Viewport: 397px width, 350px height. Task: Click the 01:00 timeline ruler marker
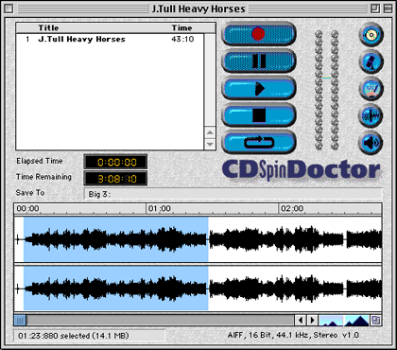point(160,208)
